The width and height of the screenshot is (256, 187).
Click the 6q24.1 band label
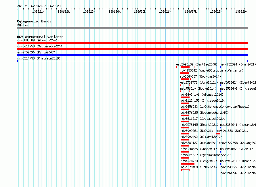coord(22,25)
